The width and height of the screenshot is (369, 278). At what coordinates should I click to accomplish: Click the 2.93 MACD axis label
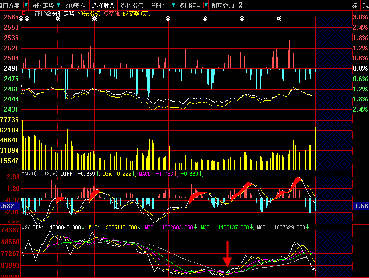click(13, 177)
